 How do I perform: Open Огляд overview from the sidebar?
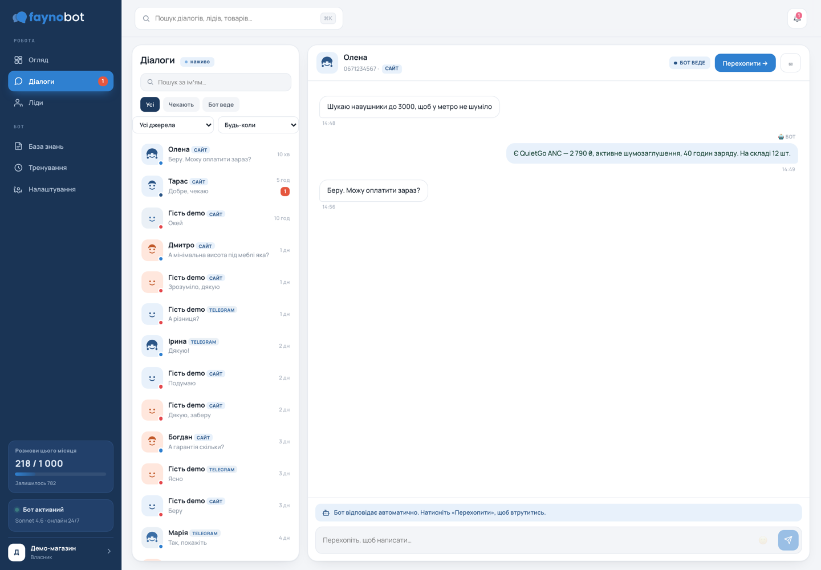coord(60,60)
